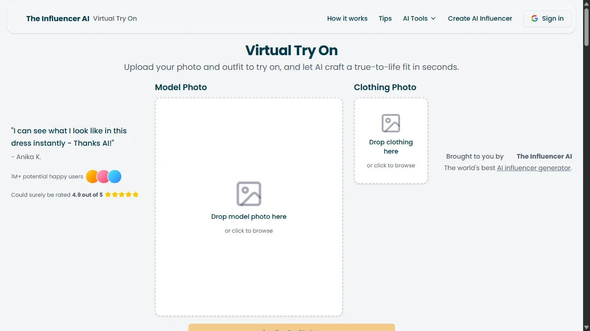Open the How it works page

point(347,18)
